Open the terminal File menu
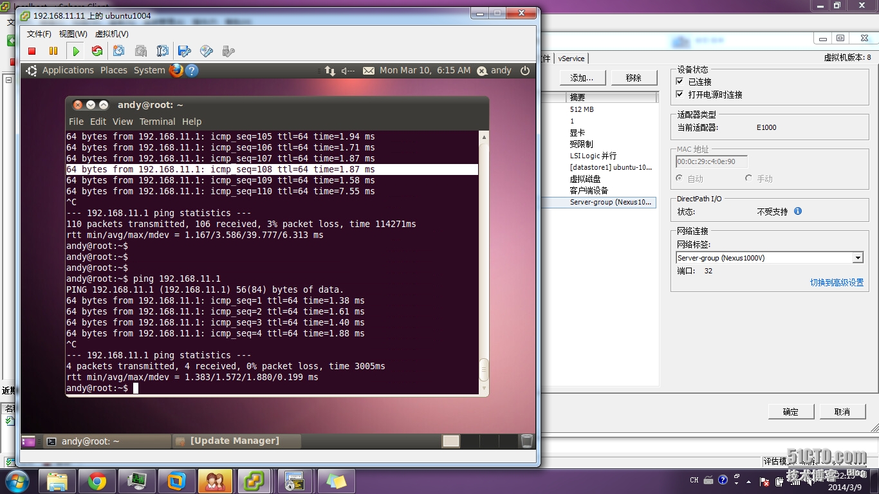 coord(76,122)
